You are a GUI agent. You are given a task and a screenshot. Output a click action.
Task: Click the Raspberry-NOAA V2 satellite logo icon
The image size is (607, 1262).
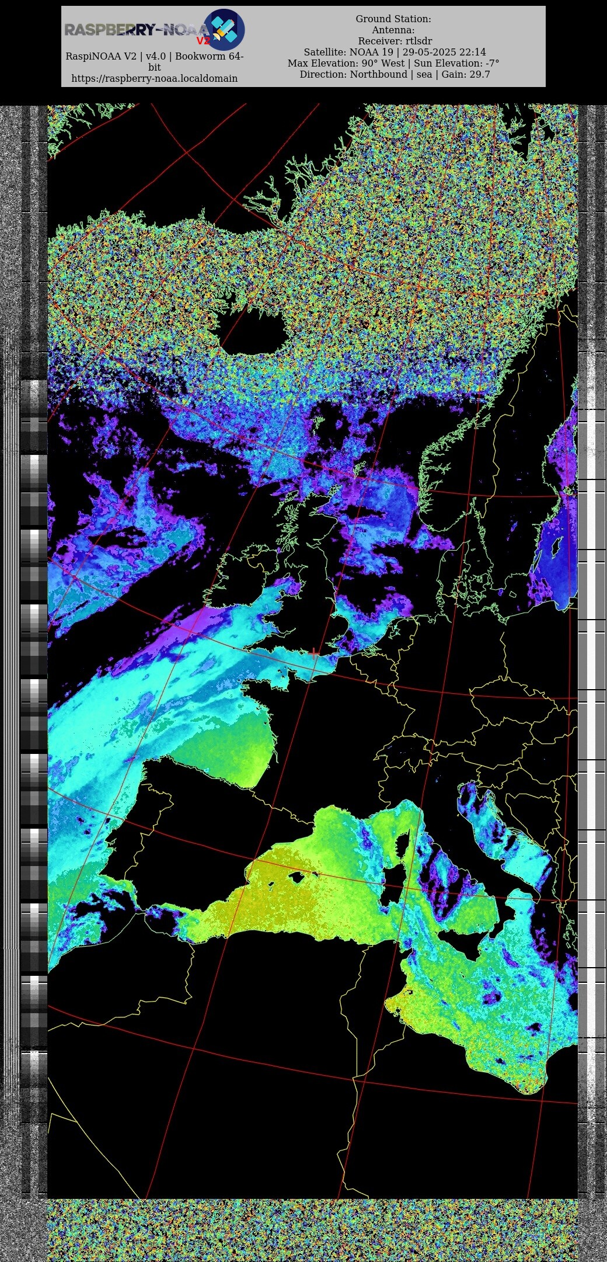(224, 30)
